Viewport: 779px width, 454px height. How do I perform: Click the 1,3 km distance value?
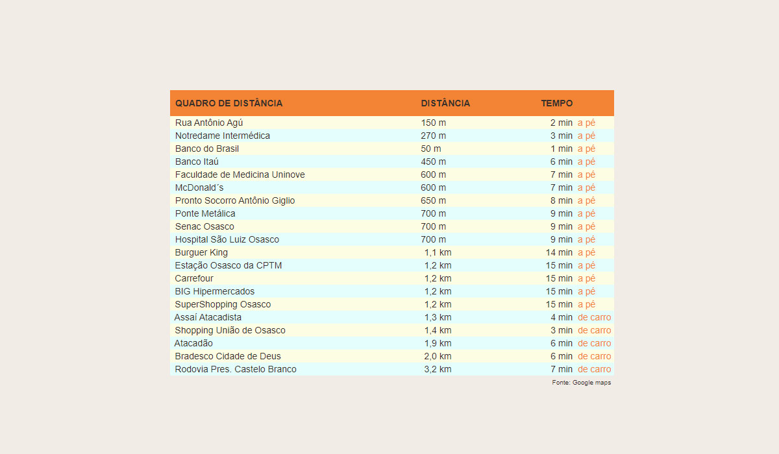click(x=438, y=317)
